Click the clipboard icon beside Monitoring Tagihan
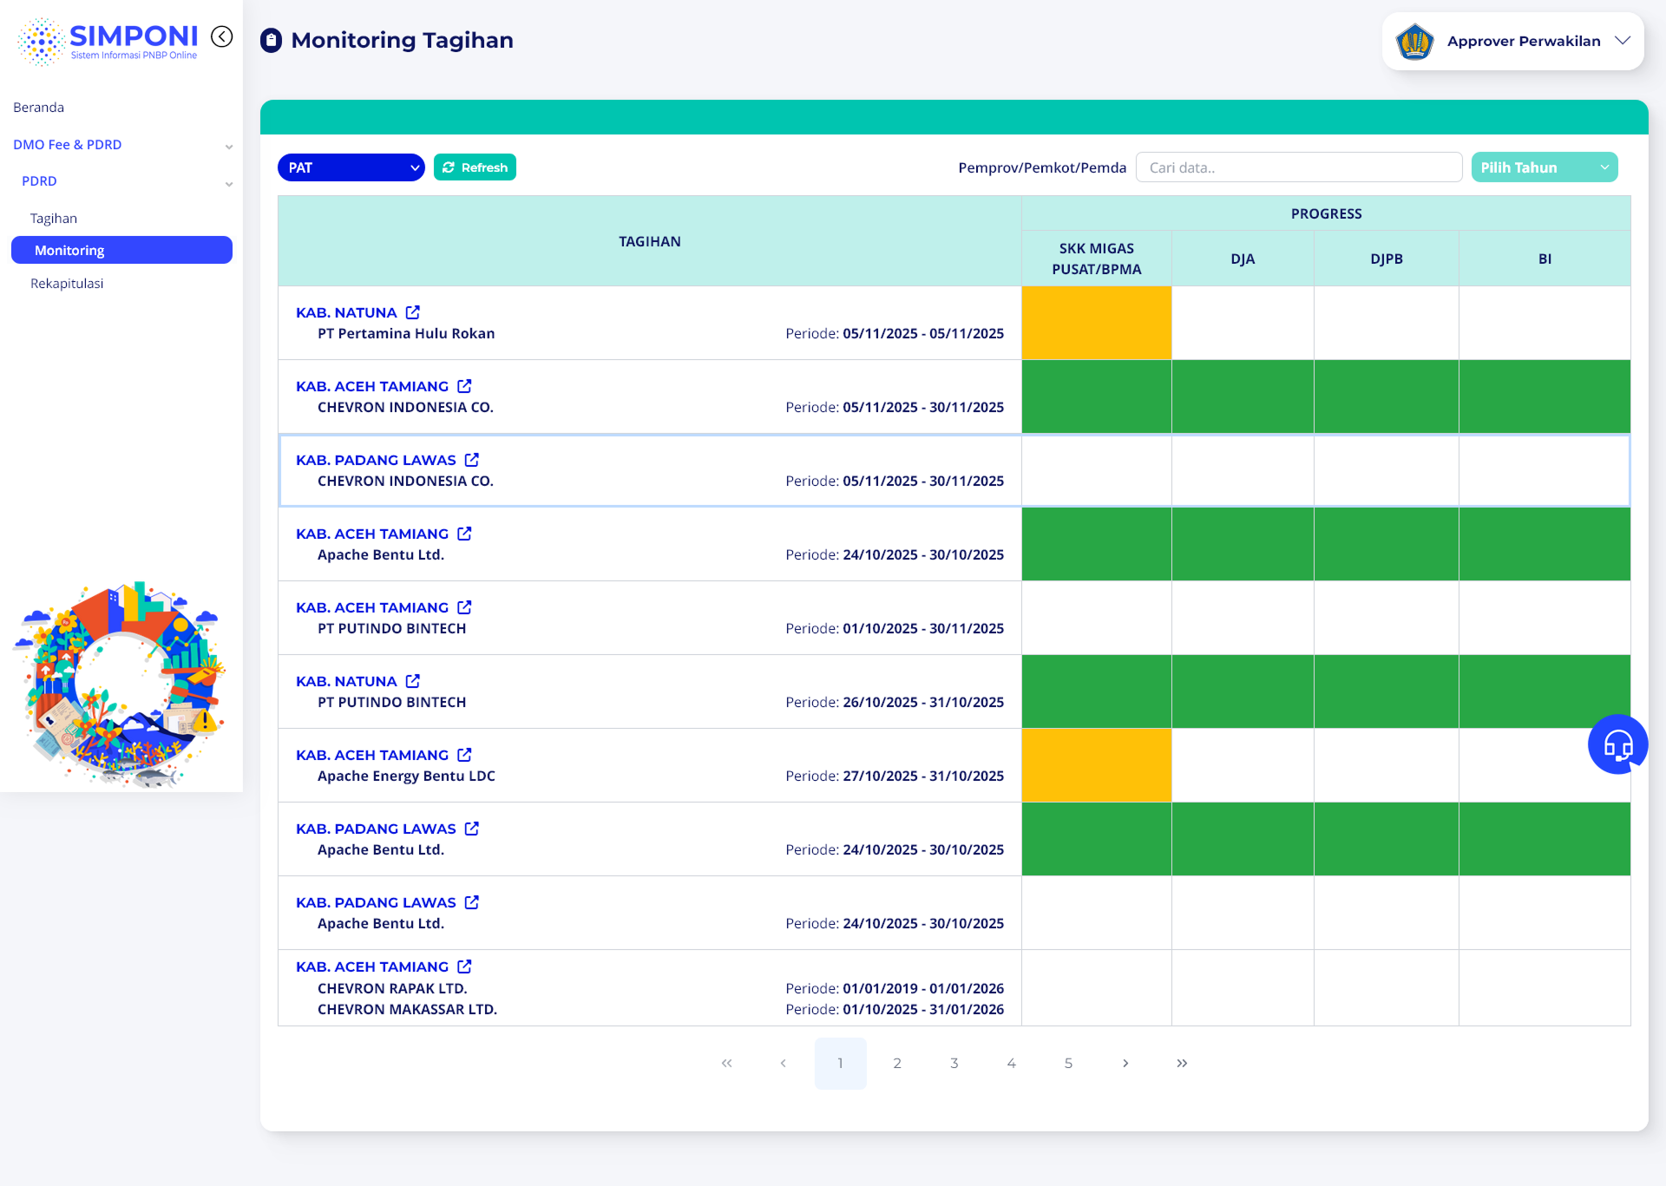Viewport: 1666px width, 1186px height. 272,41
